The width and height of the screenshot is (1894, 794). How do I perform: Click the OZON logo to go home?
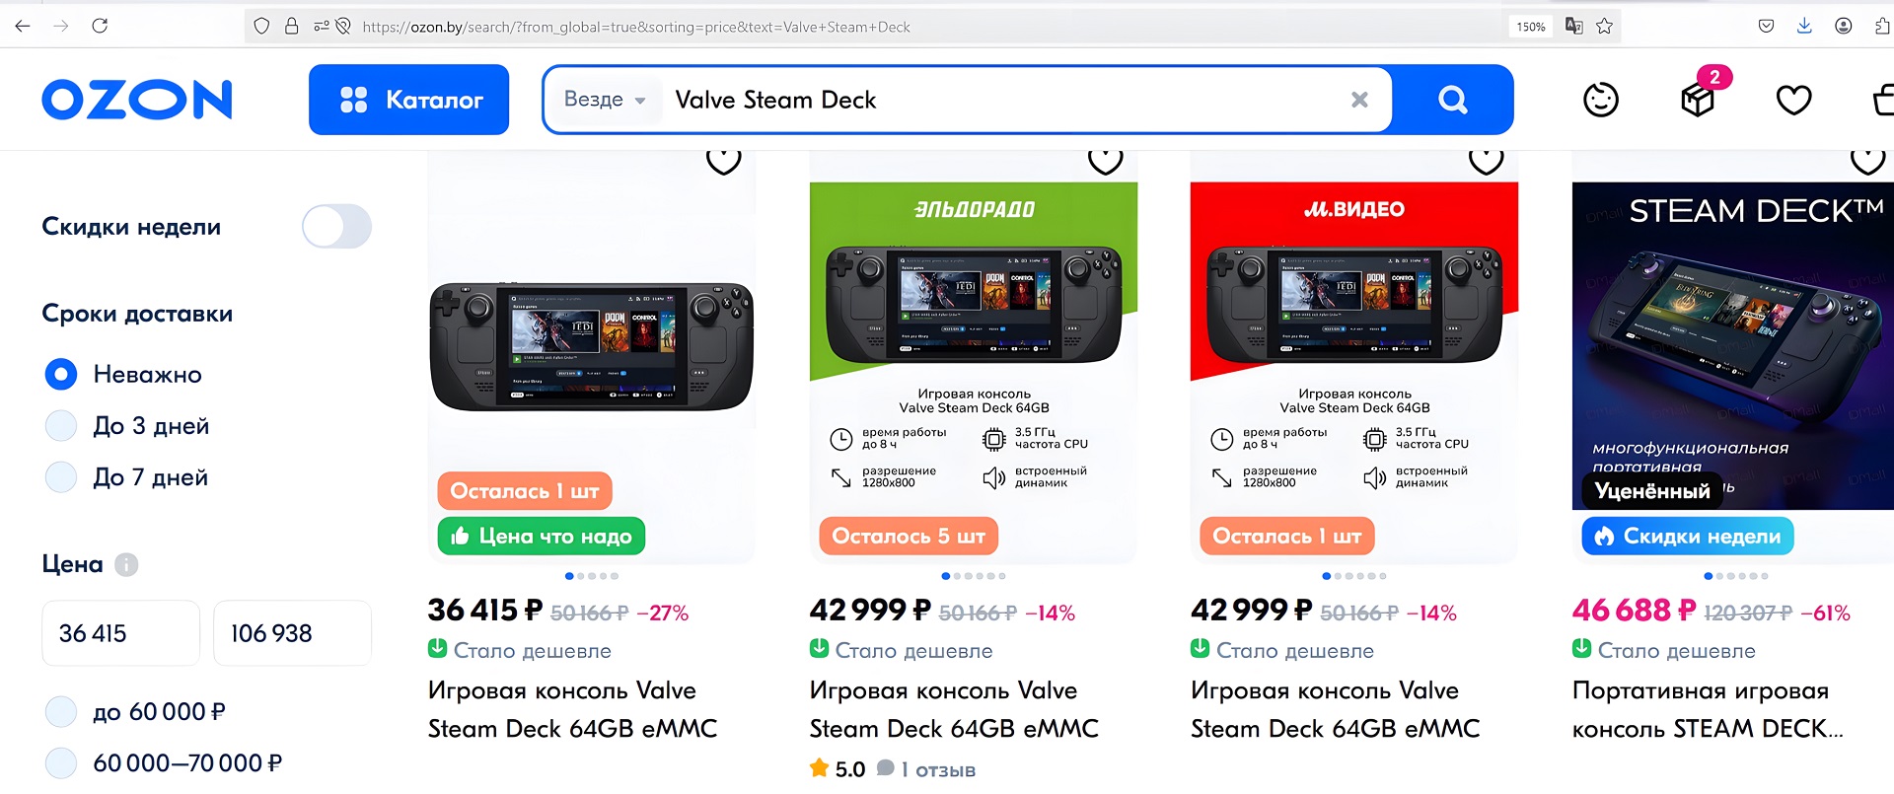137,100
